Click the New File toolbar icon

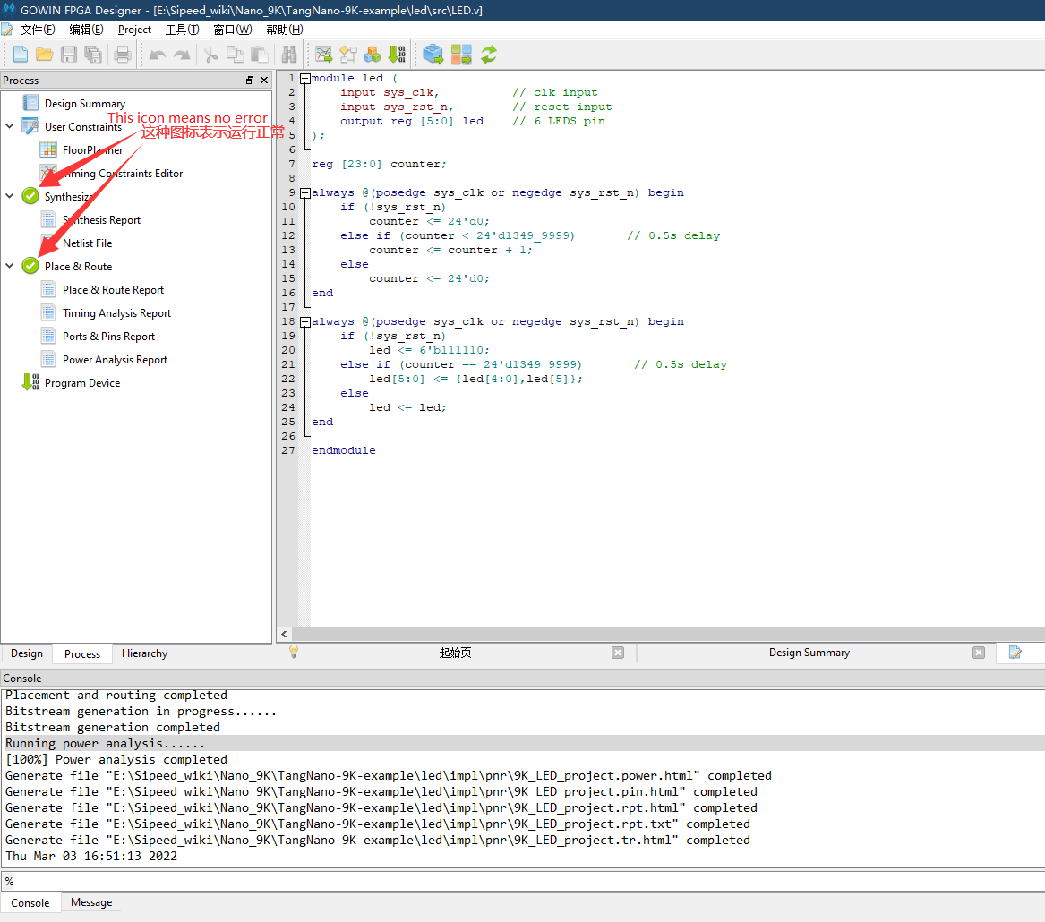point(20,55)
